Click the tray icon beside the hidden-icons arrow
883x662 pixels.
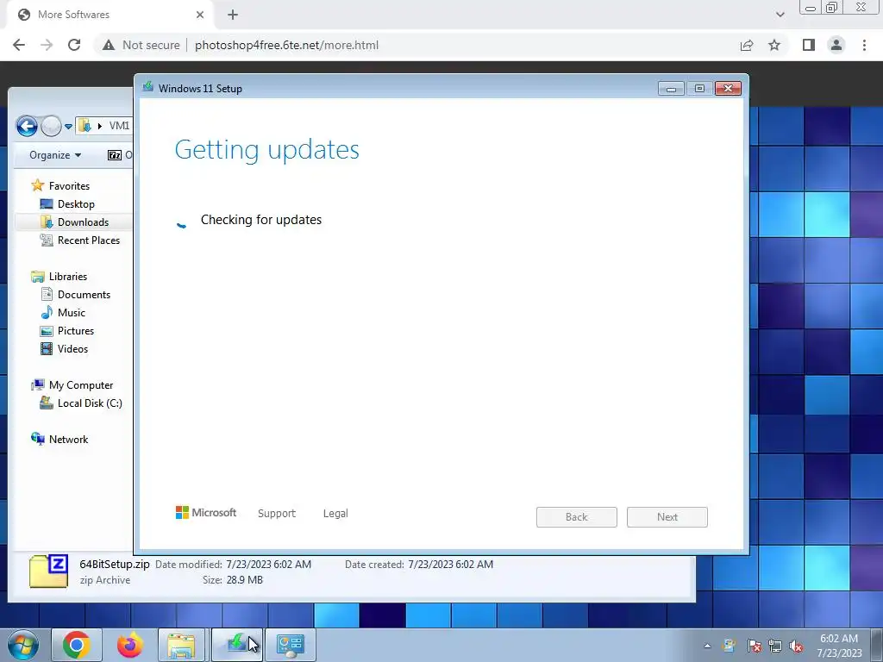tap(730, 646)
